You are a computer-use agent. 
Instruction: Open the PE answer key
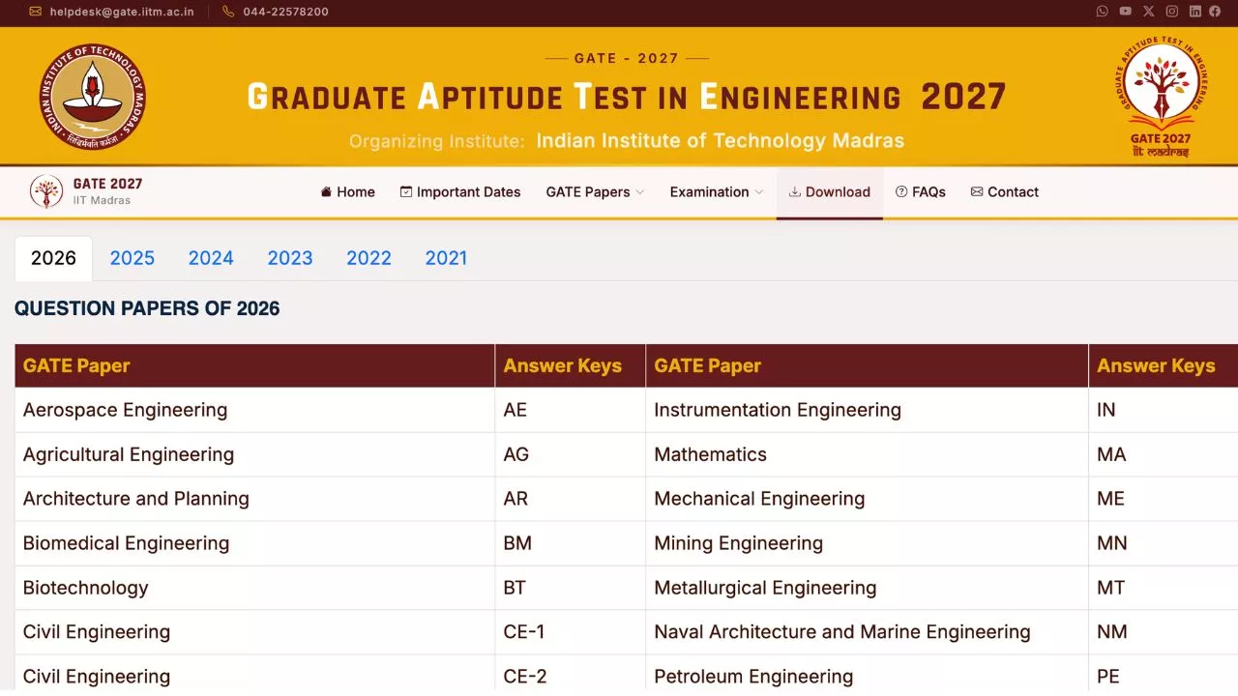(1108, 677)
